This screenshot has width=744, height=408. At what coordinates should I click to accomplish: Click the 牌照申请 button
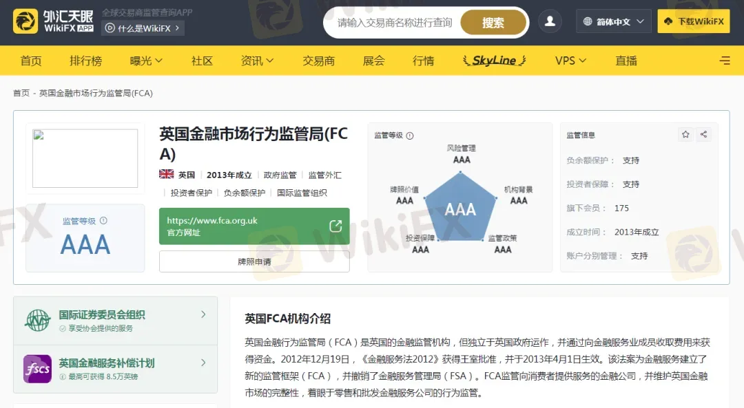point(254,261)
